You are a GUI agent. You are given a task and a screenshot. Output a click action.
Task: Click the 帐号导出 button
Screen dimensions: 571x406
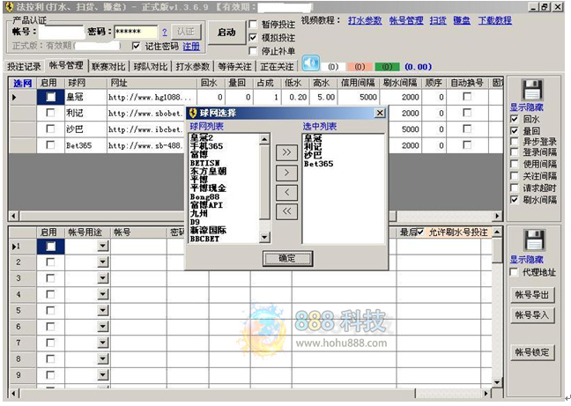tap(532, 295)
